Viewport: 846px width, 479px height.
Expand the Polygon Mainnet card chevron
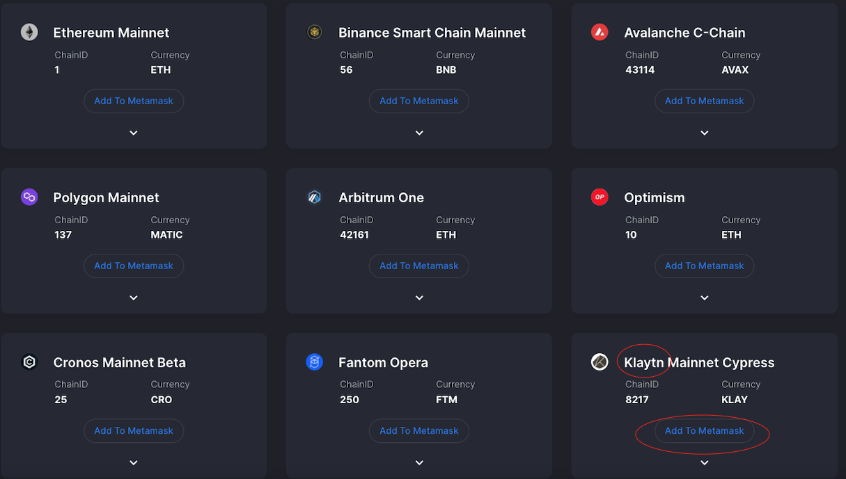click(x=134, y=298)
